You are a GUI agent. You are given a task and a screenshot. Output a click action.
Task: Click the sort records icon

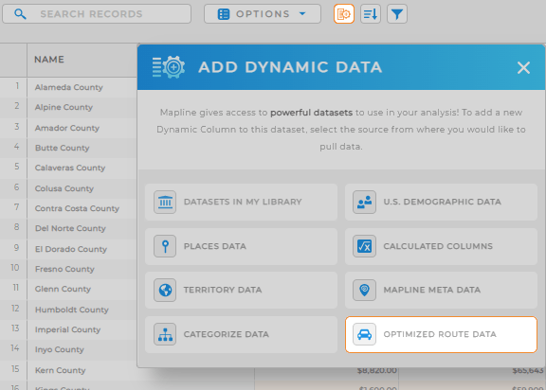(370, 14)
